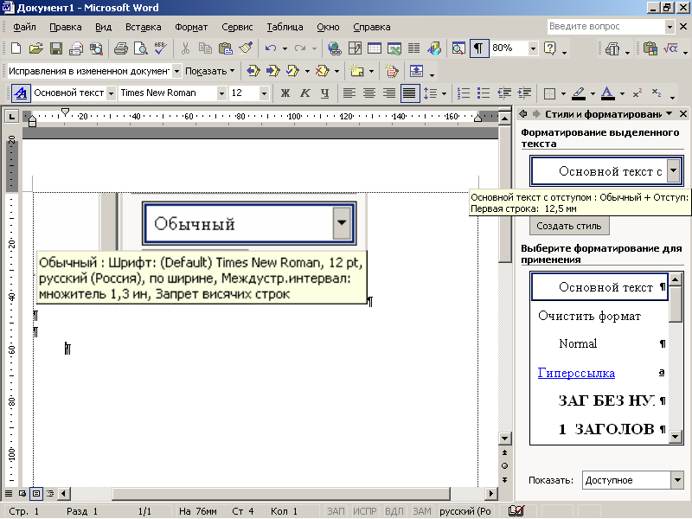
Task: Open print preview
Action: [141, 48]
